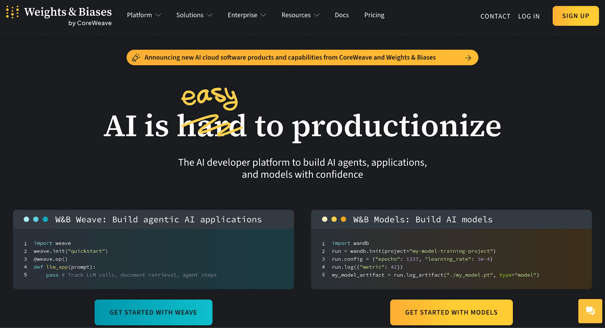Go to the Docs page
605x328 pixels.
pos(341,15)
